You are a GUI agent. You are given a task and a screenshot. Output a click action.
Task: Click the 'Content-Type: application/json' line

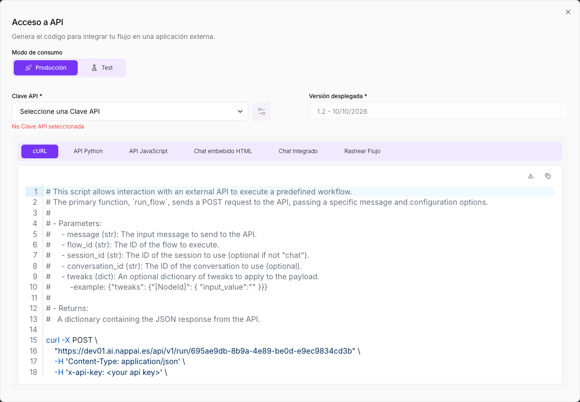120,361
